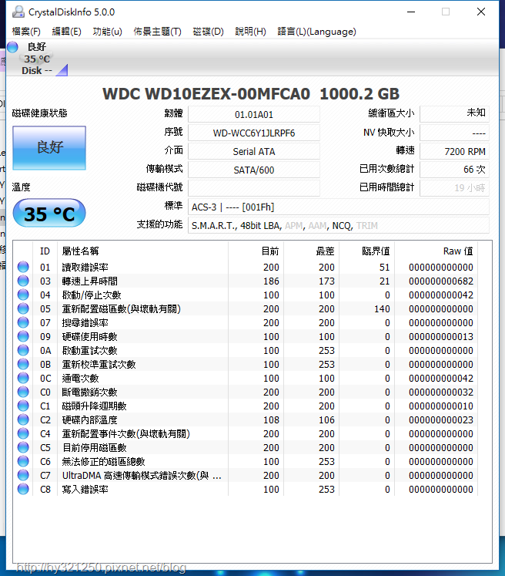Click the status icon for row C6 無法修正的磁區總數

tap(23, 461)
